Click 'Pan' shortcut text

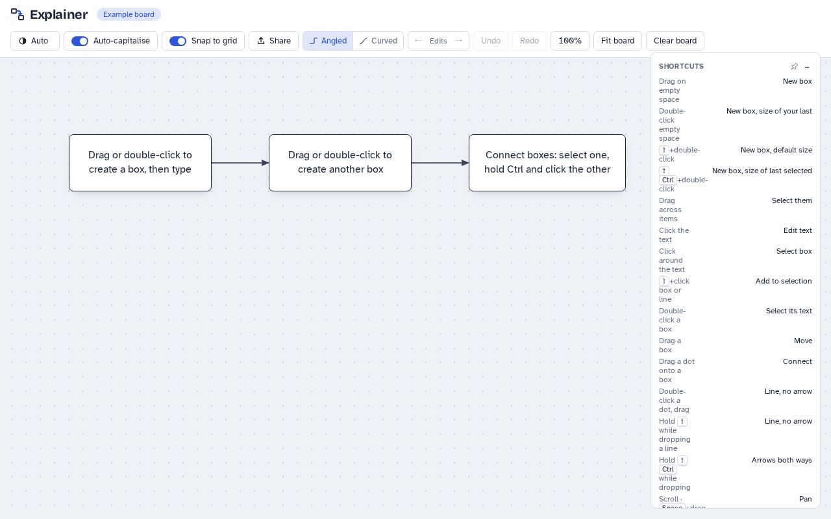[805, 499]
